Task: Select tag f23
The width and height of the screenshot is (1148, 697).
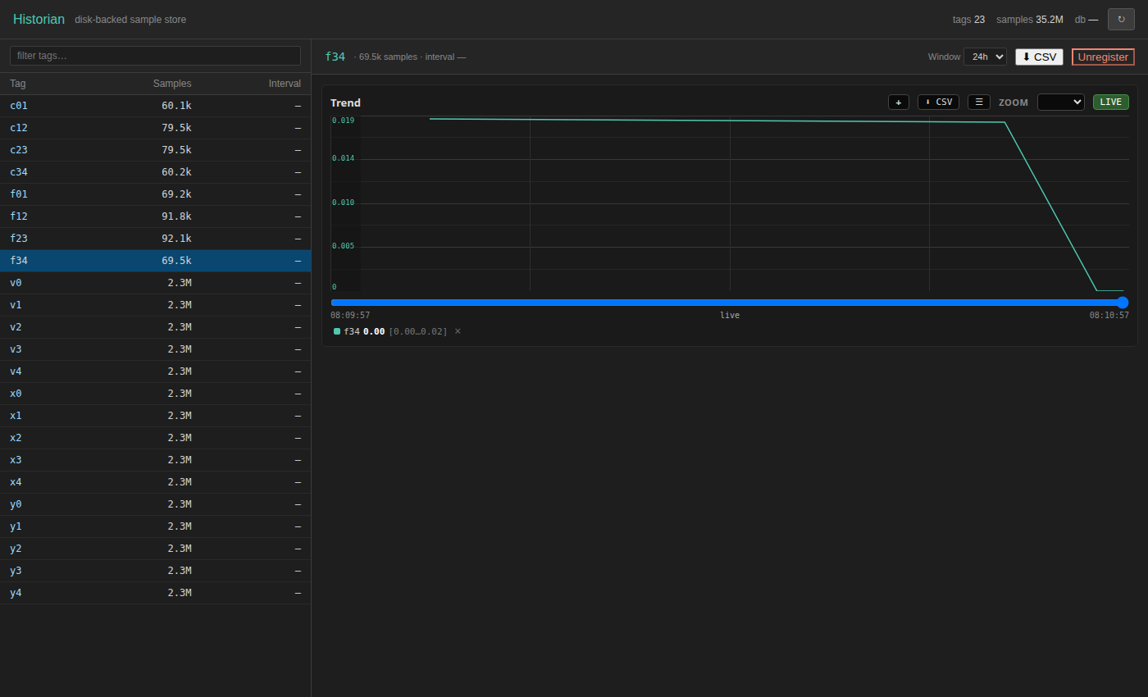Action: tap(155, 239)
